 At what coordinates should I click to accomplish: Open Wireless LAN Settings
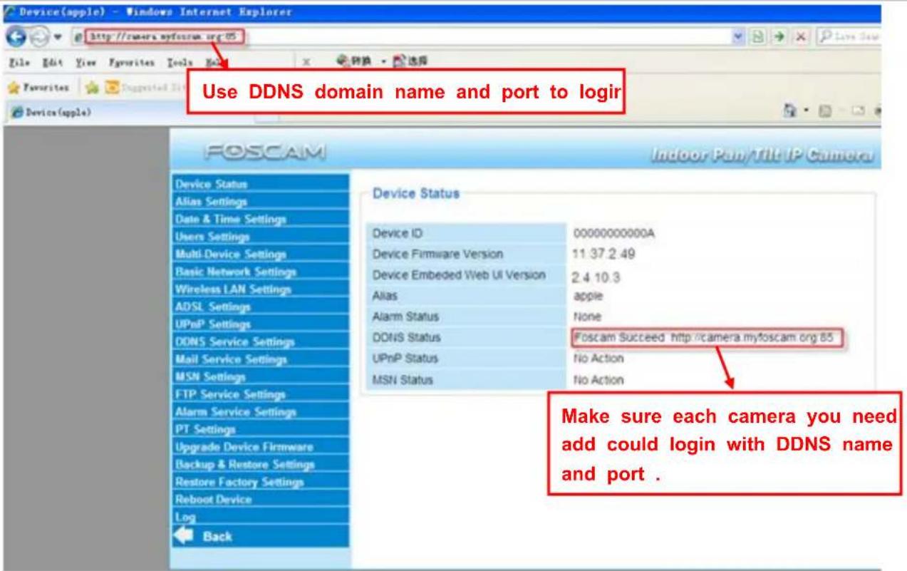coord(261,289)
